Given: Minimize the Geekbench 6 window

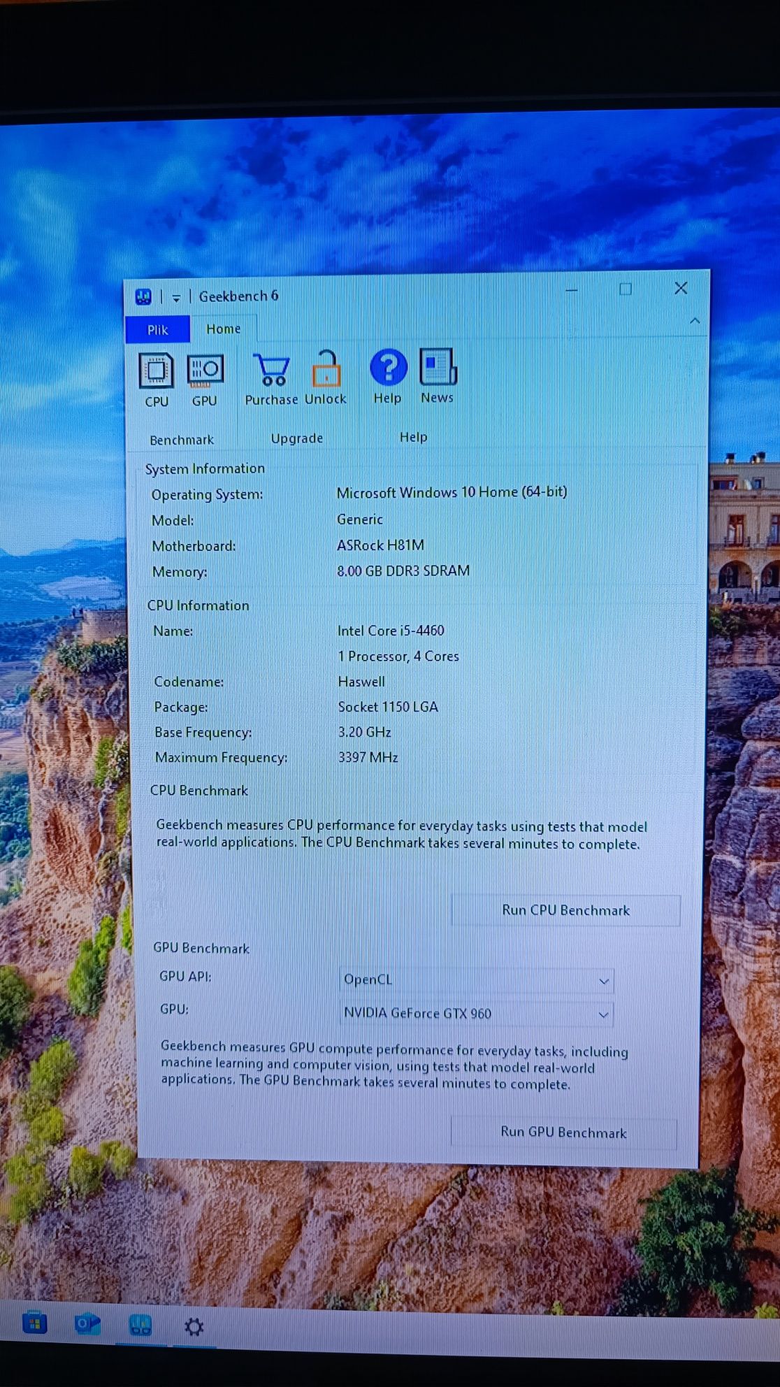Looking at the screenshot, I should click(x=571, y=290).
